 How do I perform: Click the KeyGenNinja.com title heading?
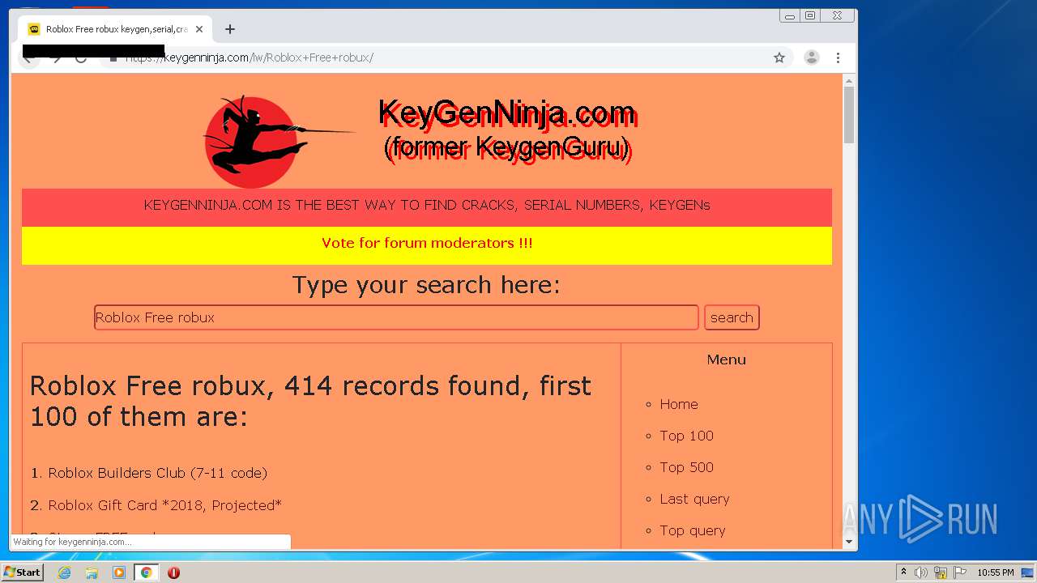click(508, 113)
